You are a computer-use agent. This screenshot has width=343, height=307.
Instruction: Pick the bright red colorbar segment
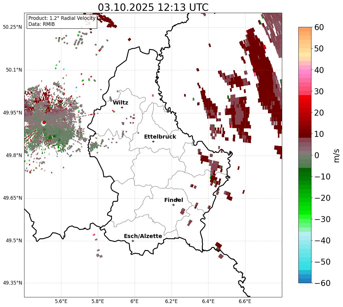[305, 97]
